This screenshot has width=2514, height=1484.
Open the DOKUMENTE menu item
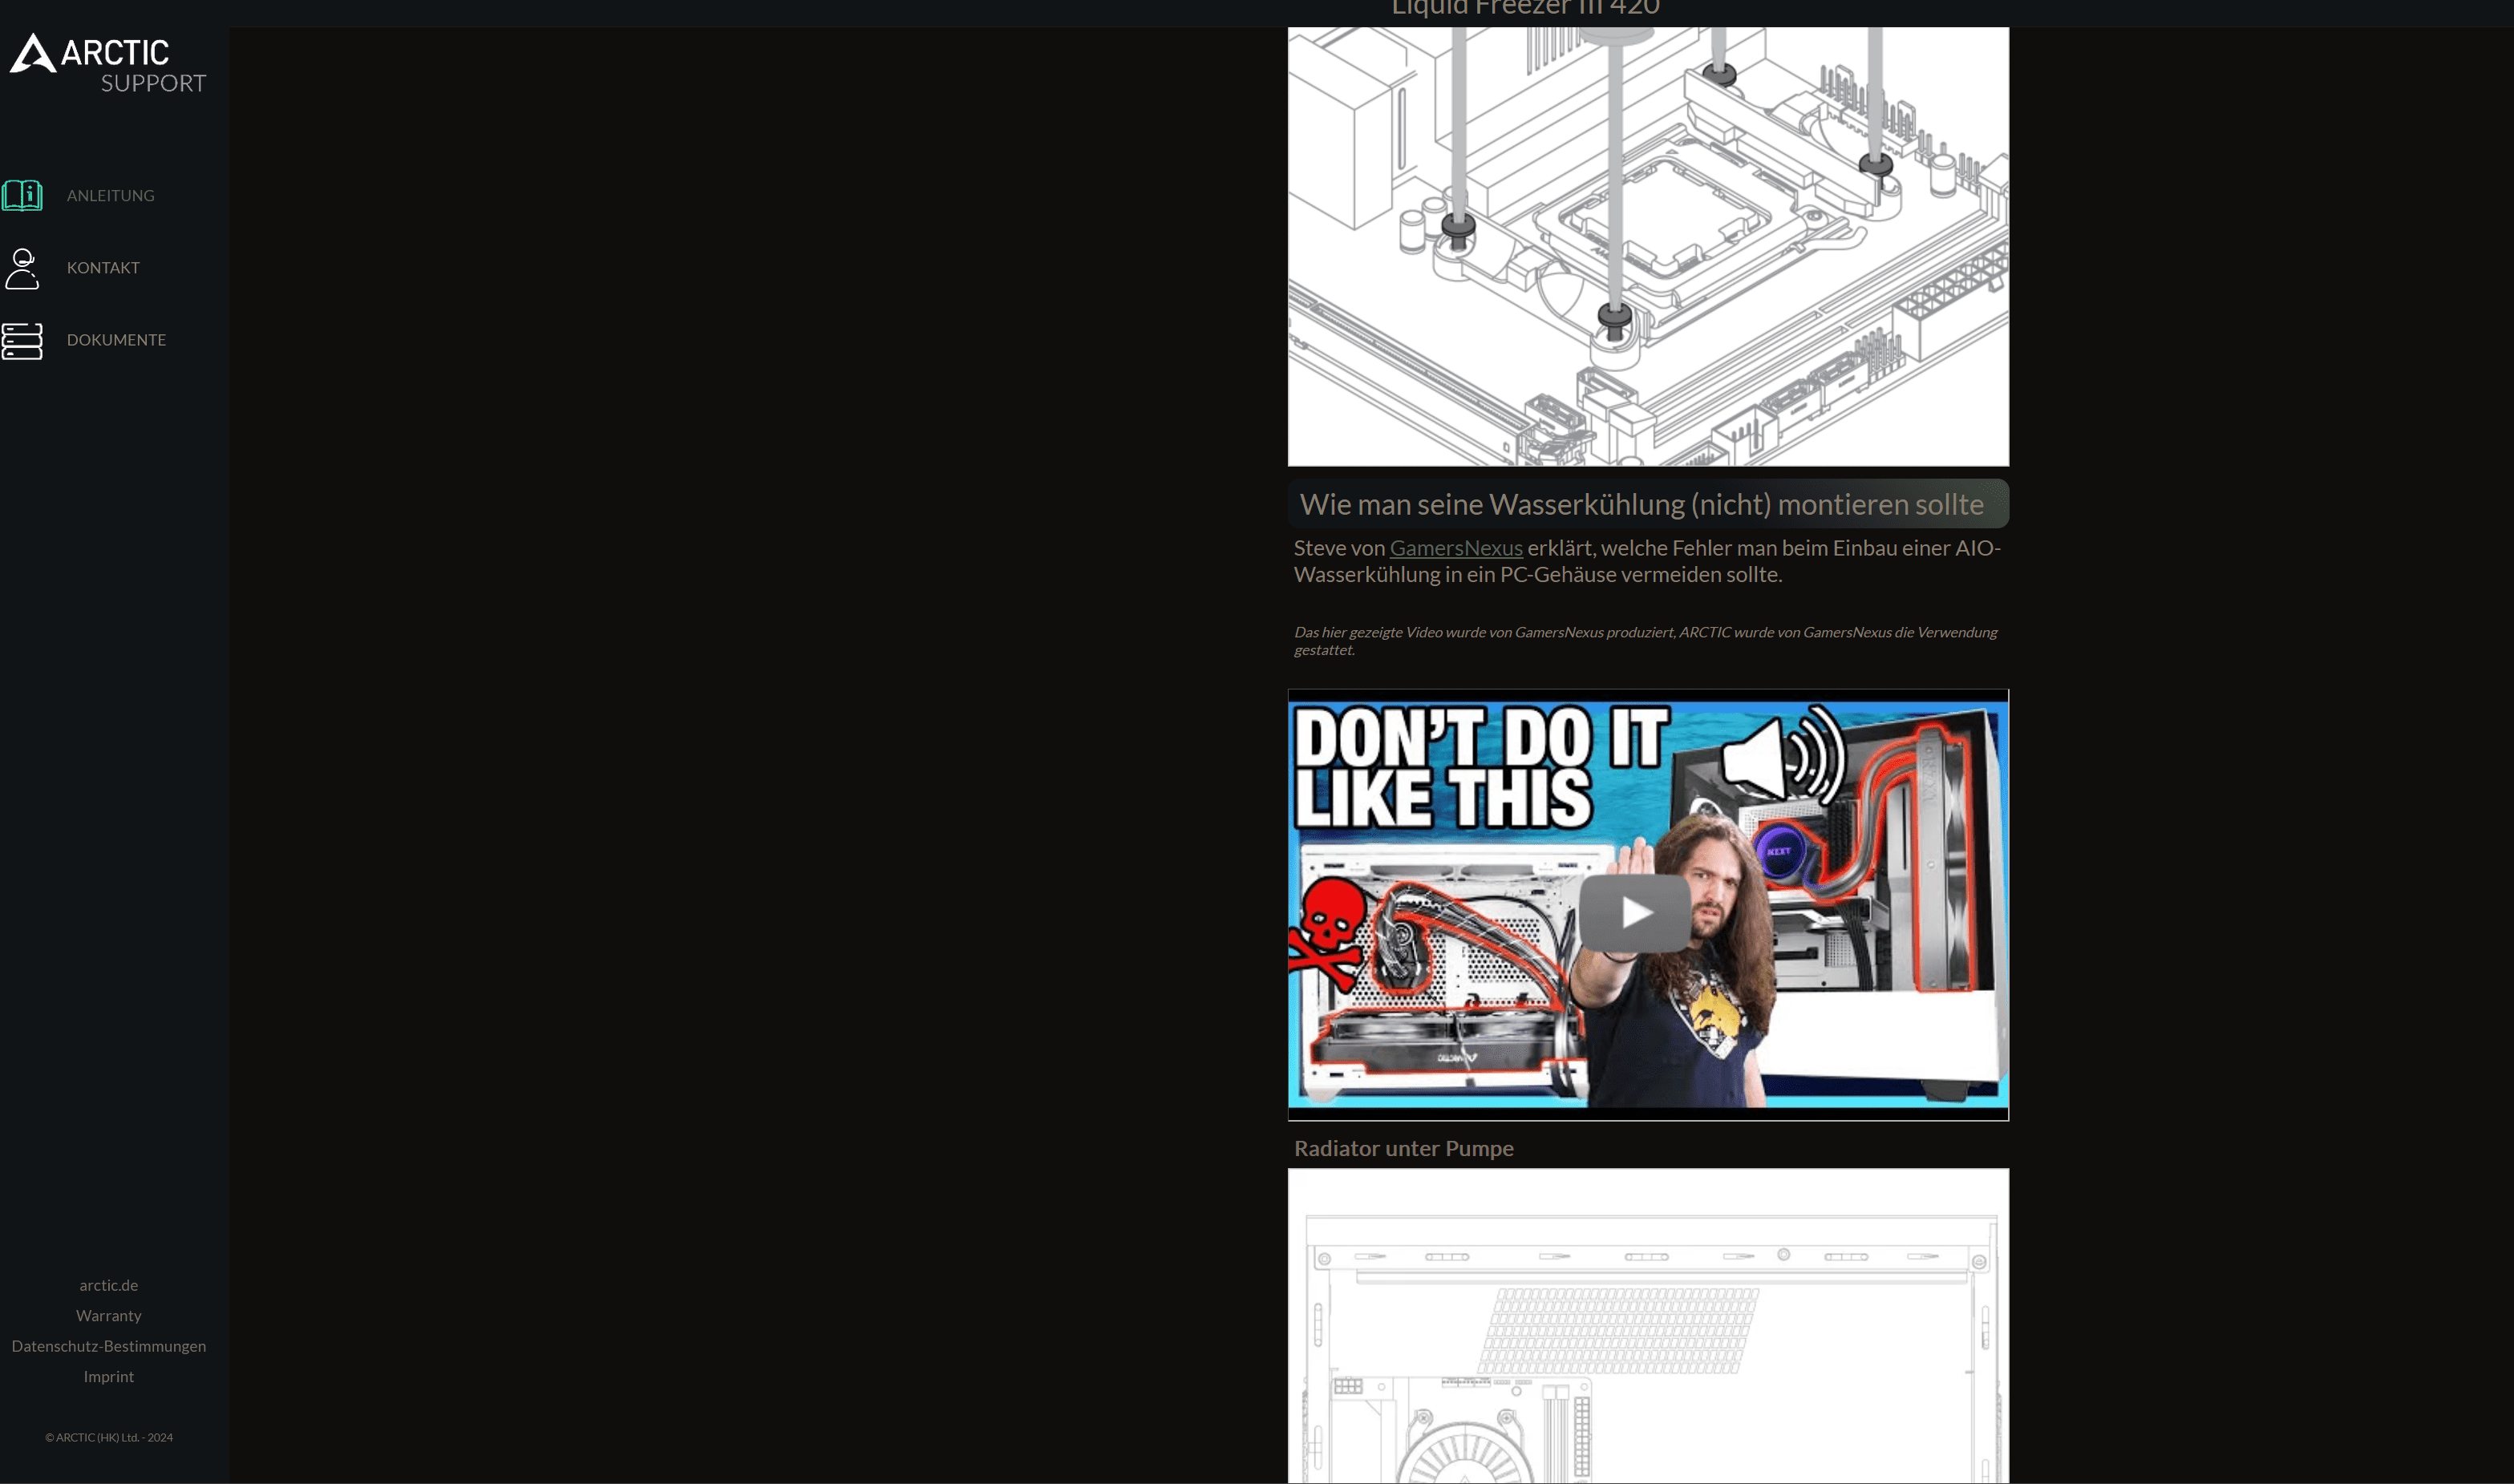pos(116,340)
